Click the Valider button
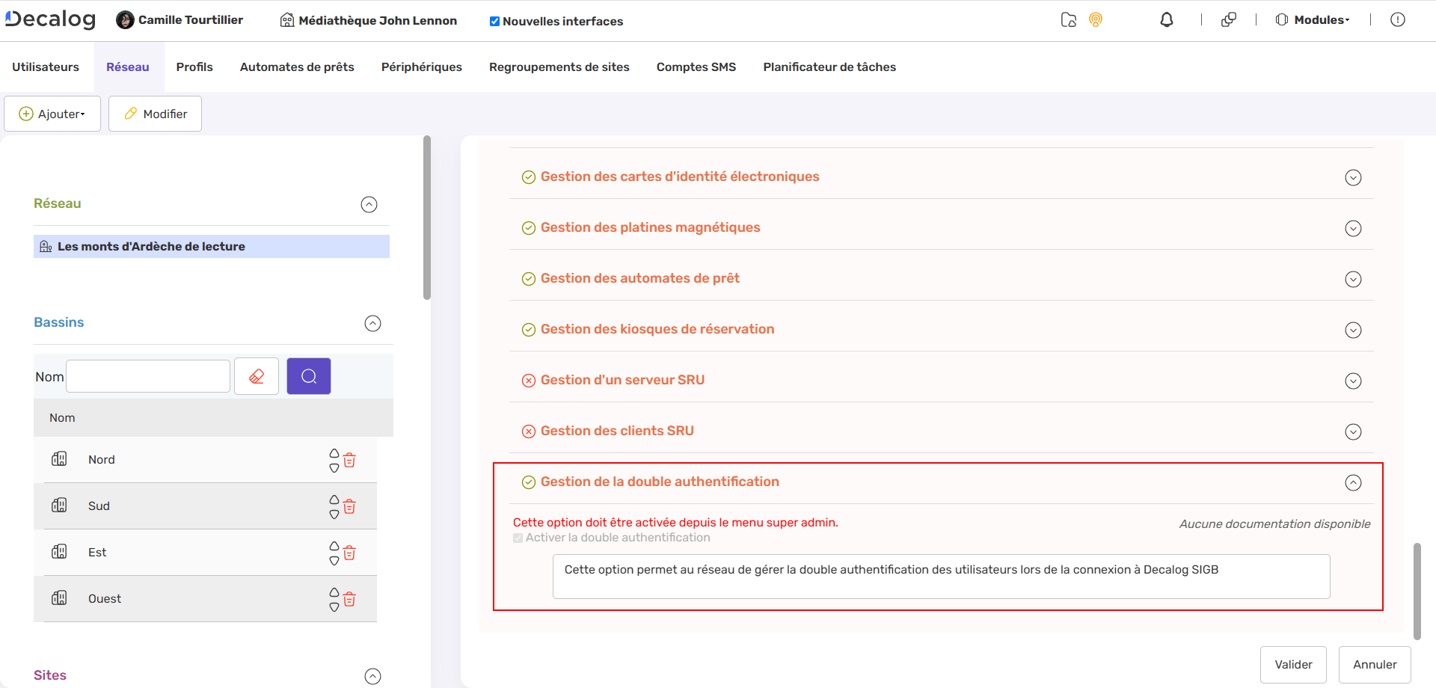Screen dimensions: 1436x688 [x=1293, y=664]
